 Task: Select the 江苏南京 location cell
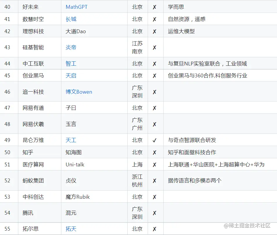click(137, 47)
